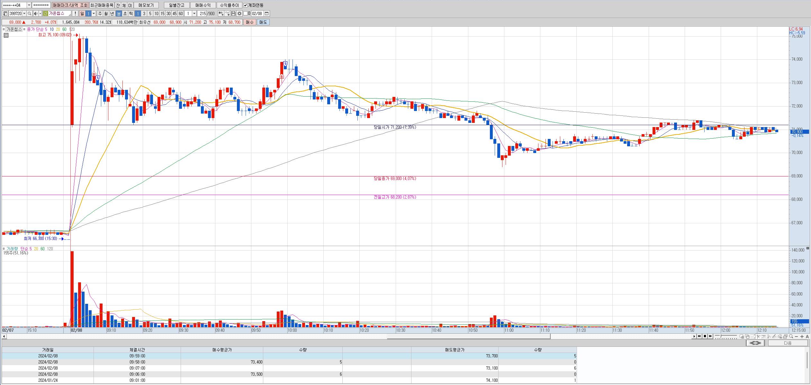
Task: Toggle the checkbox beside the date field
Action: coord(246,13)
